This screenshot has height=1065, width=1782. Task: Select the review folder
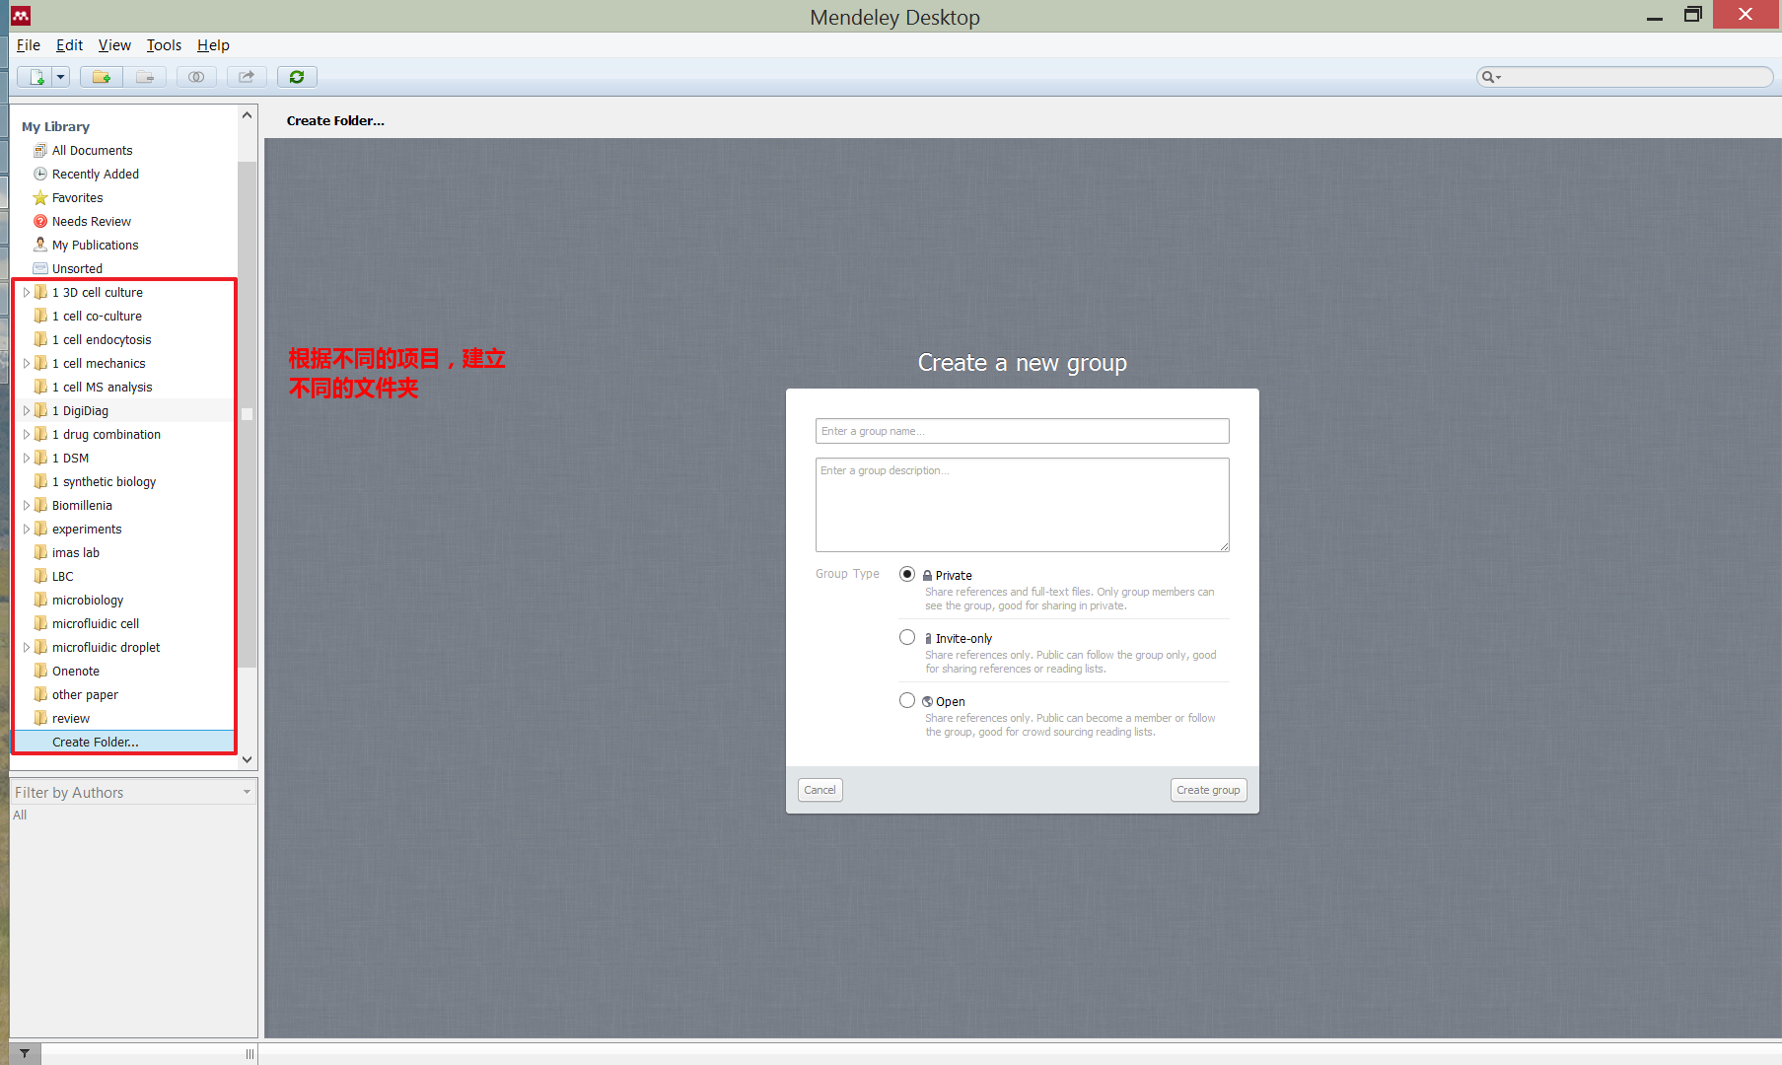point(124,718)
